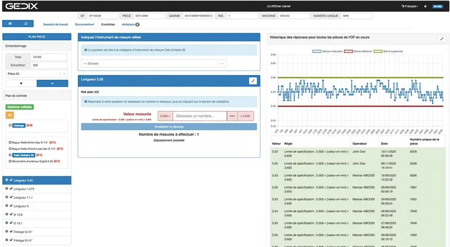Click the blue checkmark validate button
450x247 pixels.
point(52,84)
